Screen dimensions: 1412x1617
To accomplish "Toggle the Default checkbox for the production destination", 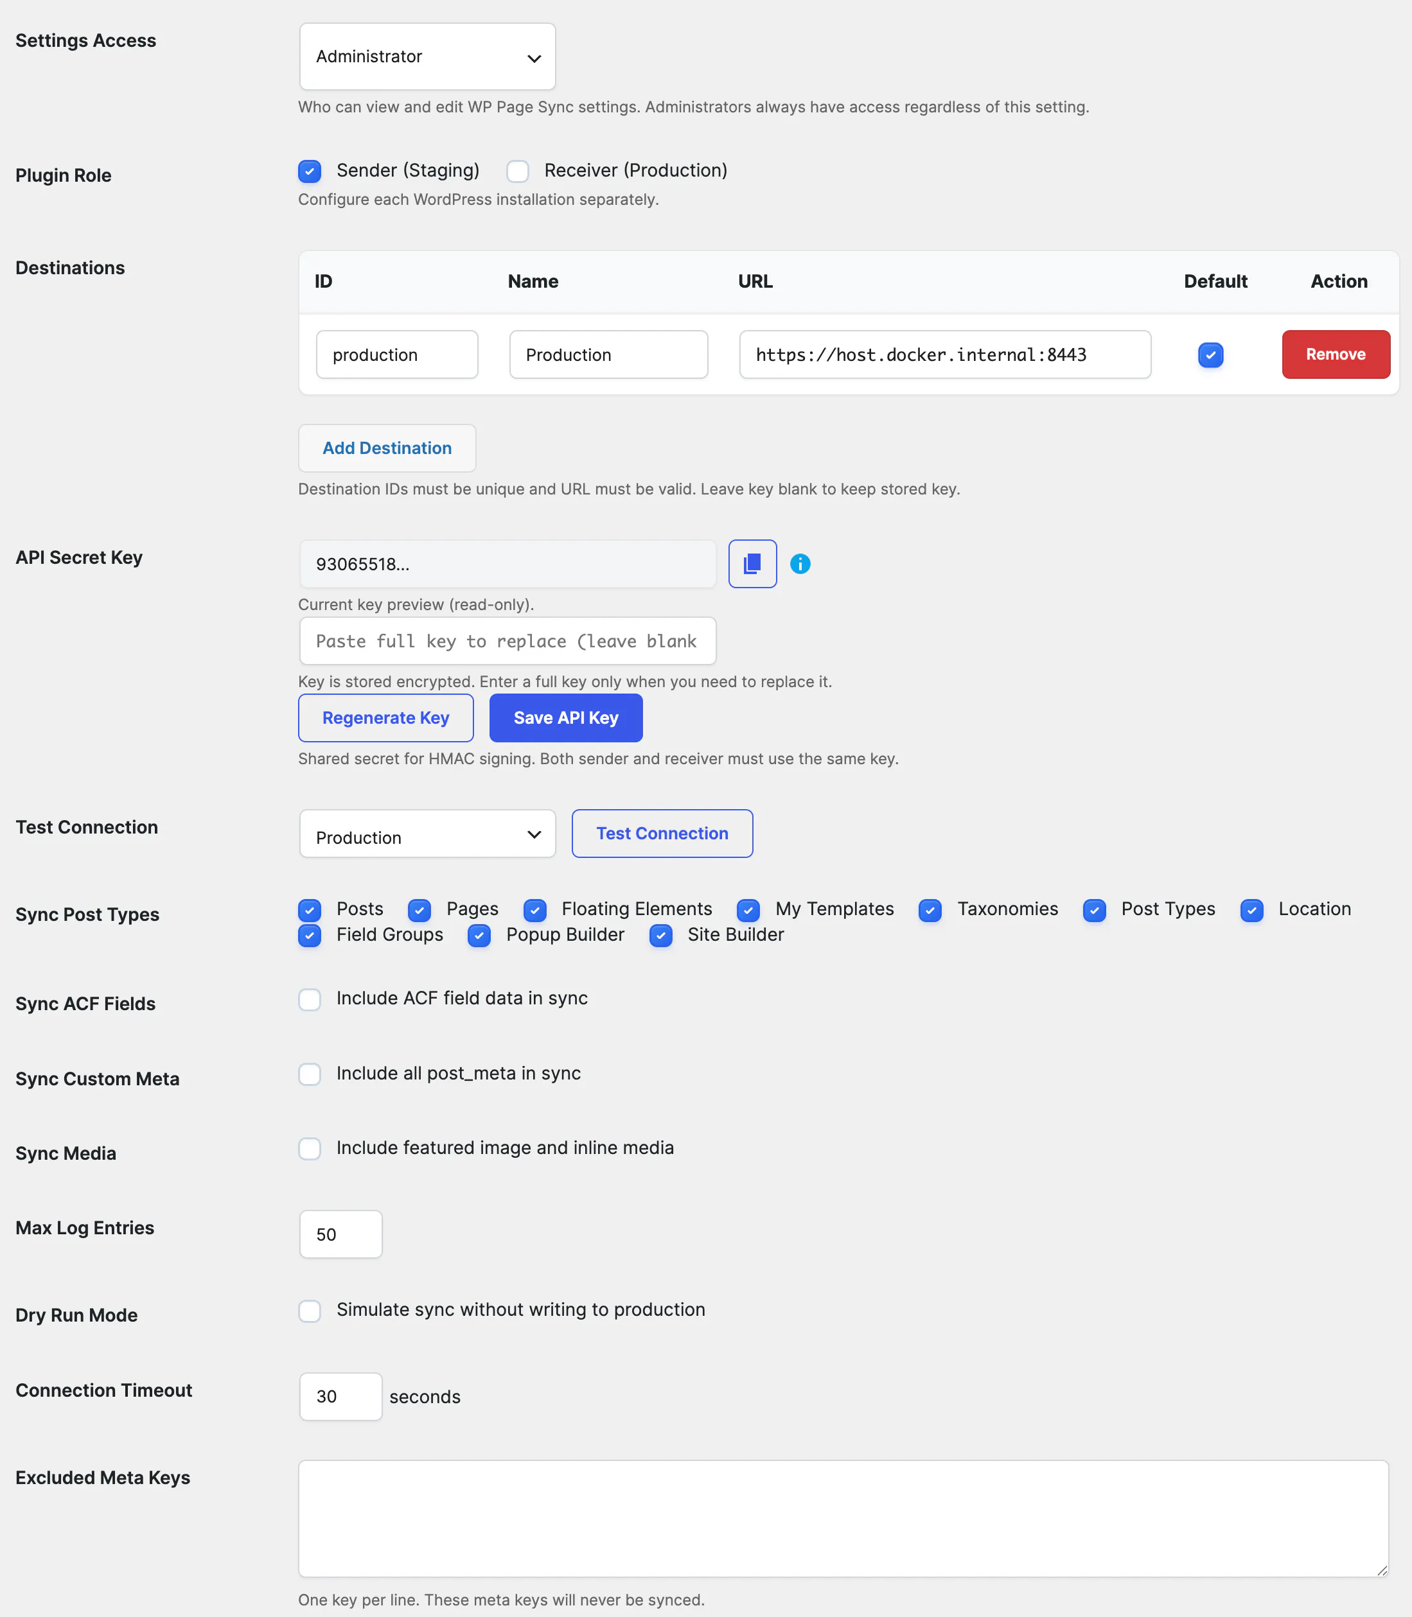I will tap(1210, 354).
